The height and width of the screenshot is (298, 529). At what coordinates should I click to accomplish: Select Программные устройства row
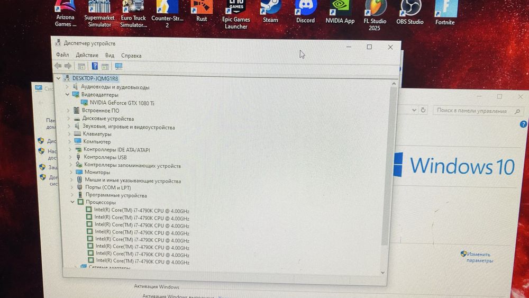point(116,195)
